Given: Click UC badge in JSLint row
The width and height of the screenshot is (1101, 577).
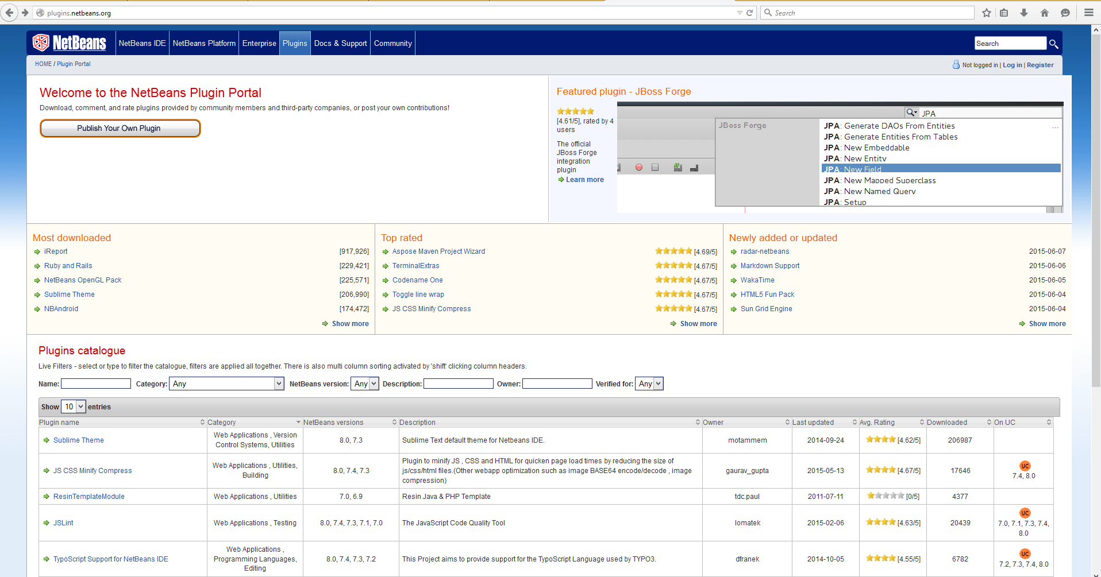Looking at the screenshot, I should click(x=1025, y=513).
